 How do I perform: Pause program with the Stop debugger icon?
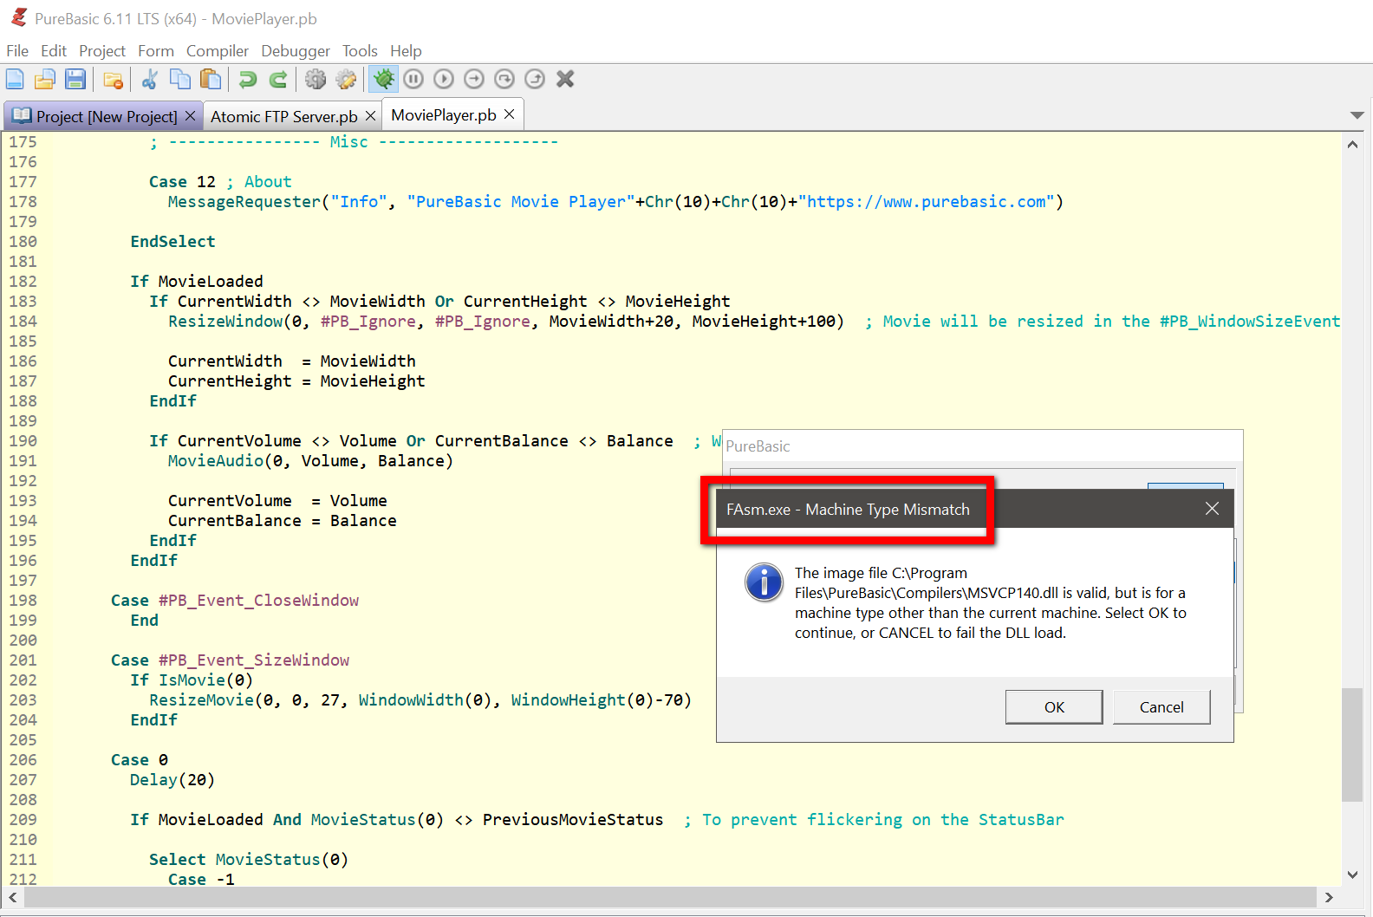(x=413, y=80)
